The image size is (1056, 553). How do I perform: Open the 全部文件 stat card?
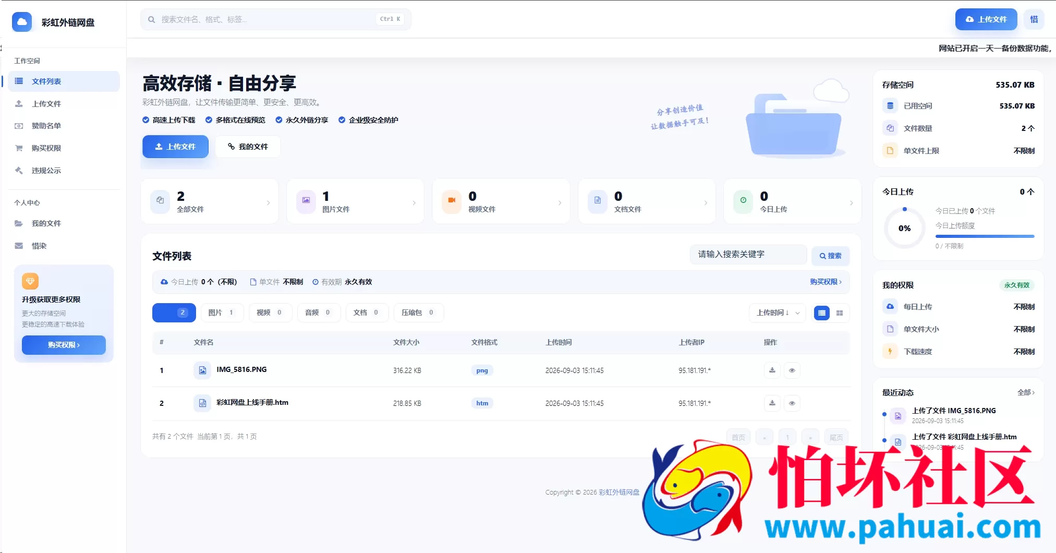210,201
